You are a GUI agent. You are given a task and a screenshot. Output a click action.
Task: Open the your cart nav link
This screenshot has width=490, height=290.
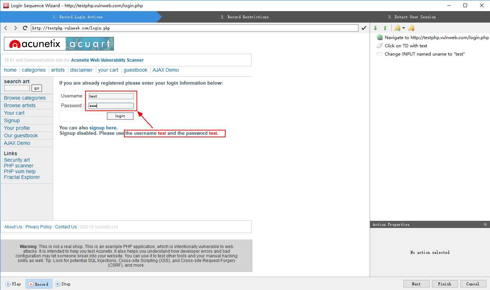(108, 70)
